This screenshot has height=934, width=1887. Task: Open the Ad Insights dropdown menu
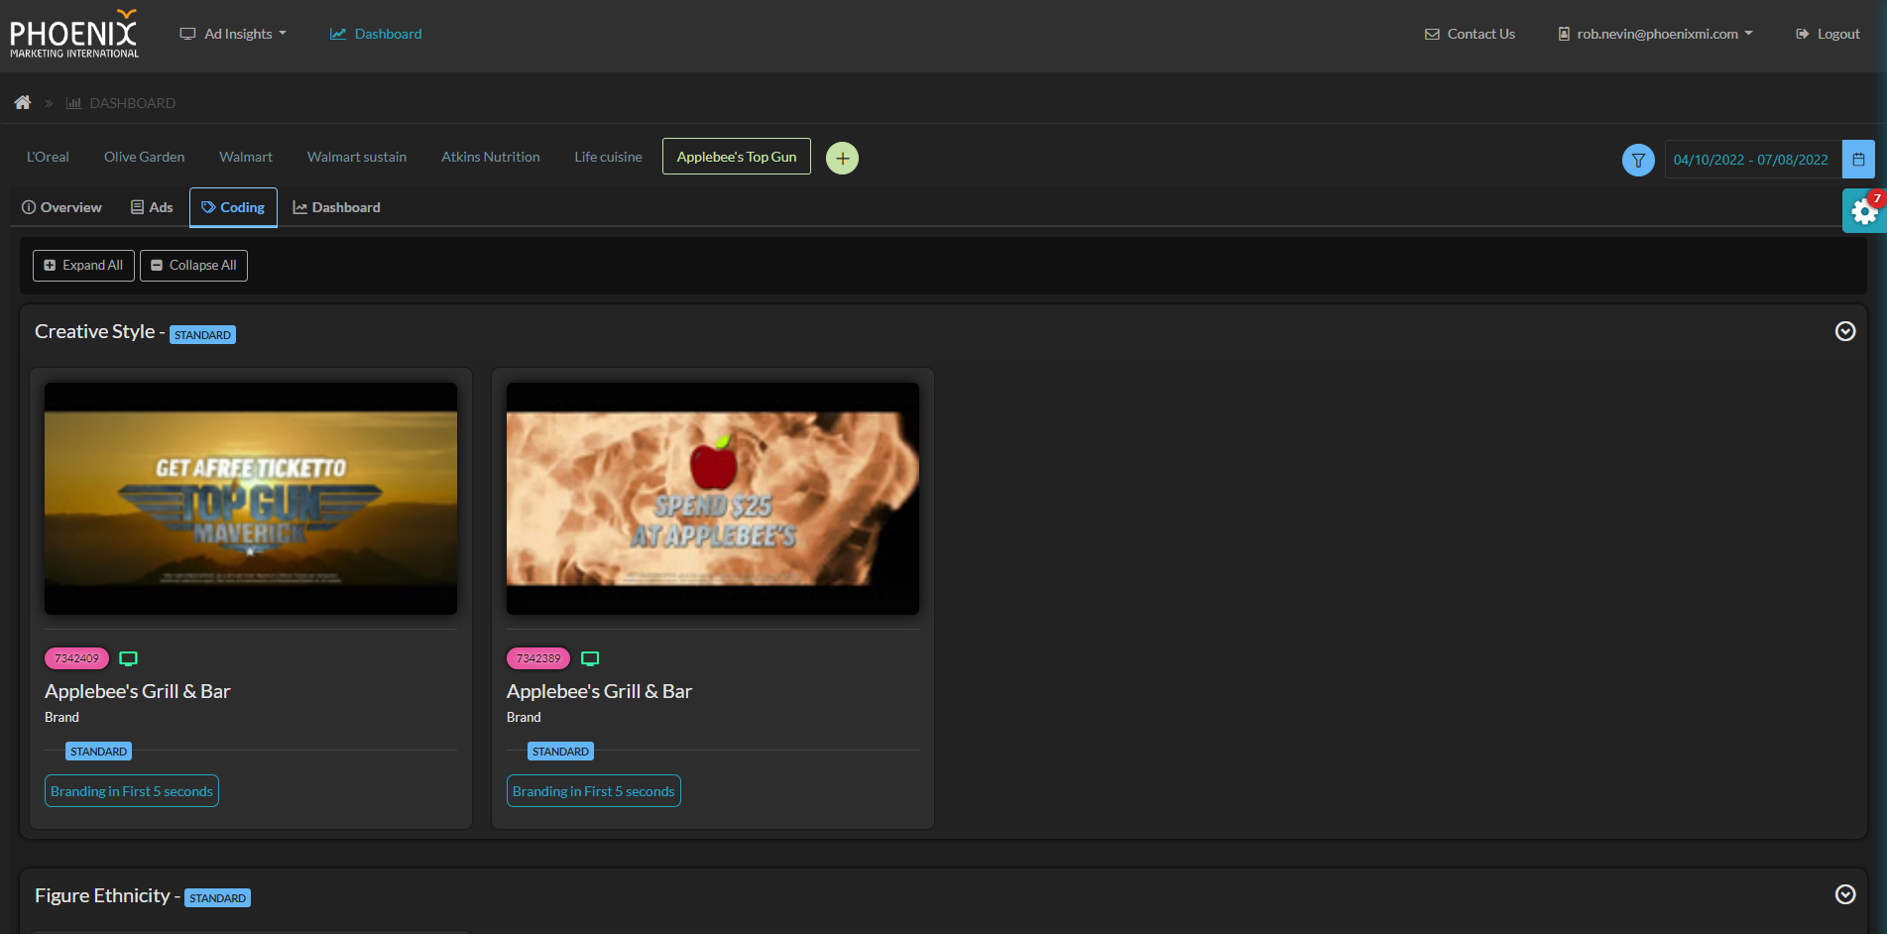(x=233, y=34)
